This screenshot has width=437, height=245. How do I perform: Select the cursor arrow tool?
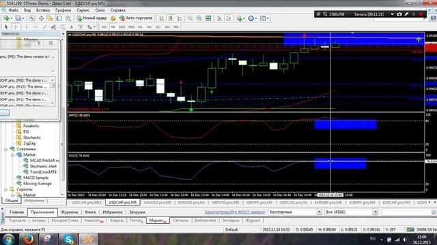pos(6,27)
